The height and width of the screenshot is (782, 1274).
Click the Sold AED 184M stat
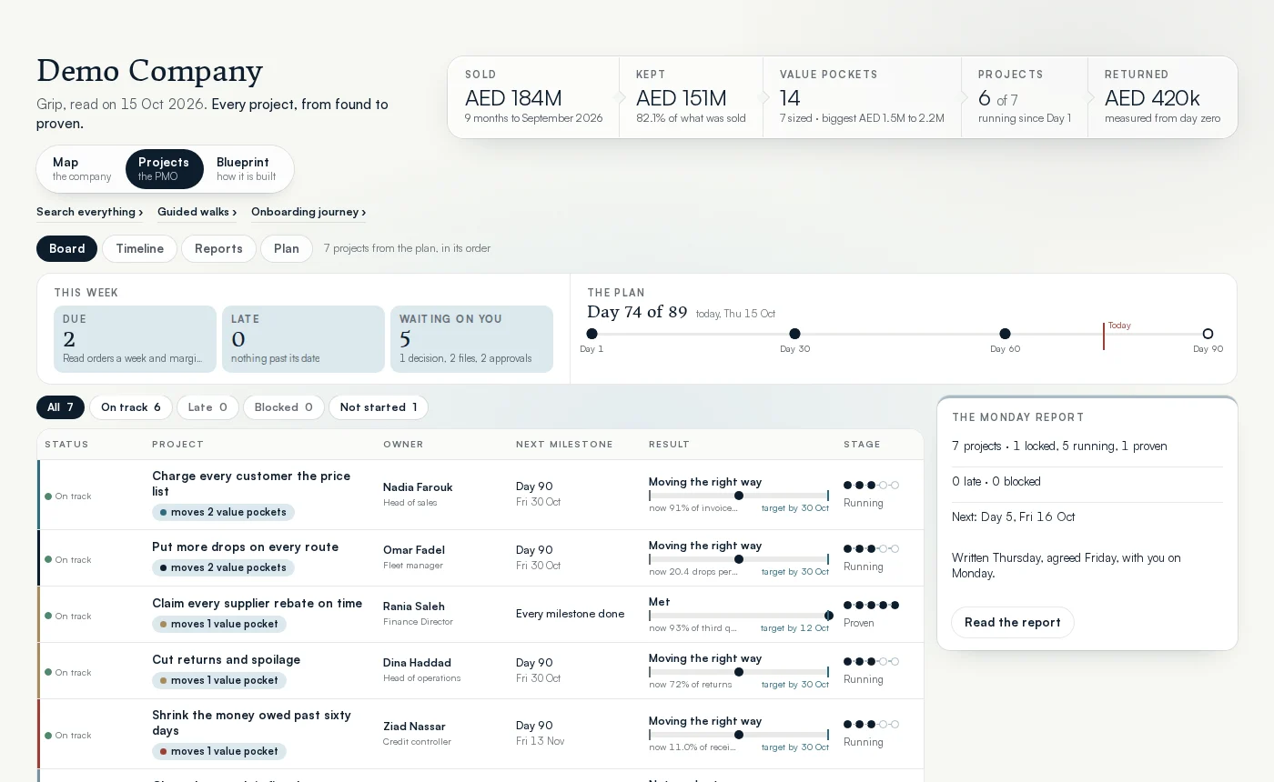tap(533, 97)
